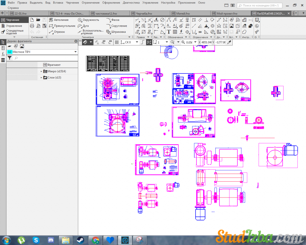This screenshot has height=245, width=306.
Task: Toggle the Дерево фрагмента side panel
Action: [3, 42]
